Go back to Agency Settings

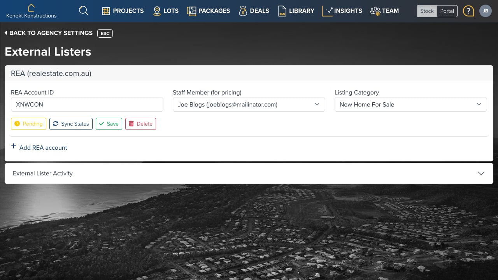[x=49, y=33]
